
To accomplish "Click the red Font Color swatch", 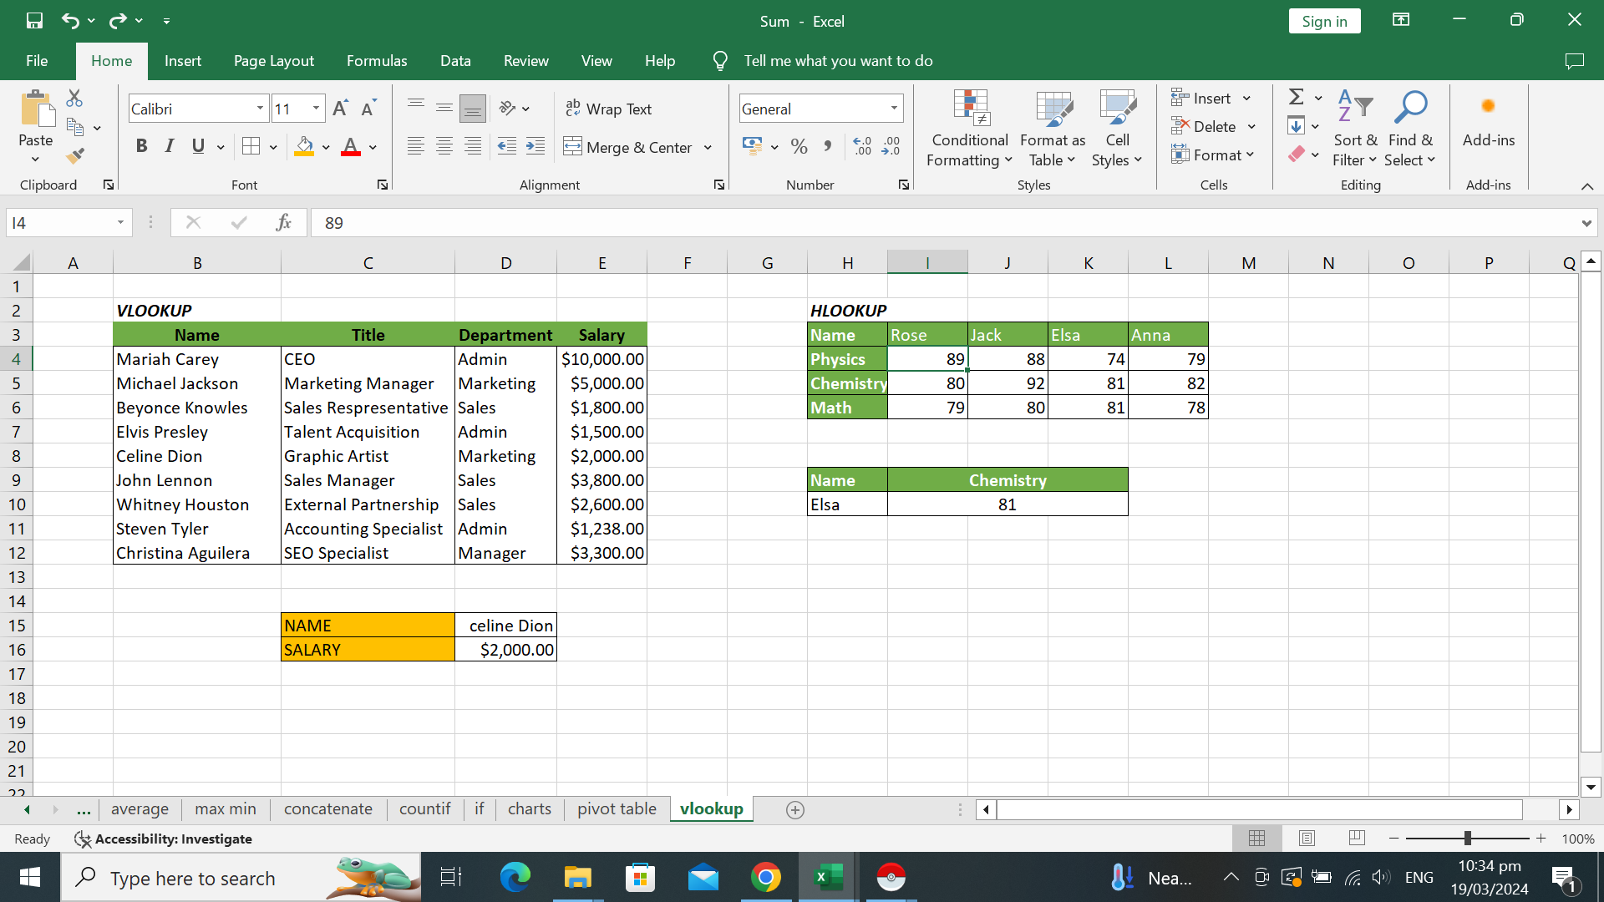I will click(351, 147).
